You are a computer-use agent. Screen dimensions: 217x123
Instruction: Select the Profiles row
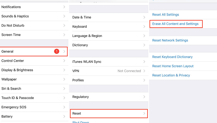pyautogui.click(x=108, y=80)
